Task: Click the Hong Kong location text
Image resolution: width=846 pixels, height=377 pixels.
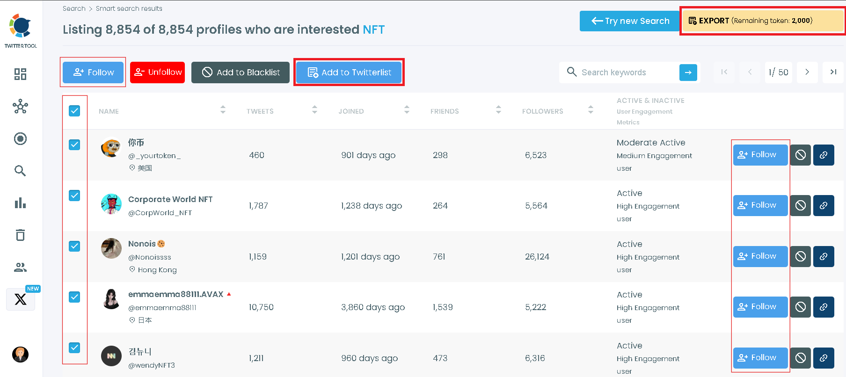Action: (x=157, y=270)
